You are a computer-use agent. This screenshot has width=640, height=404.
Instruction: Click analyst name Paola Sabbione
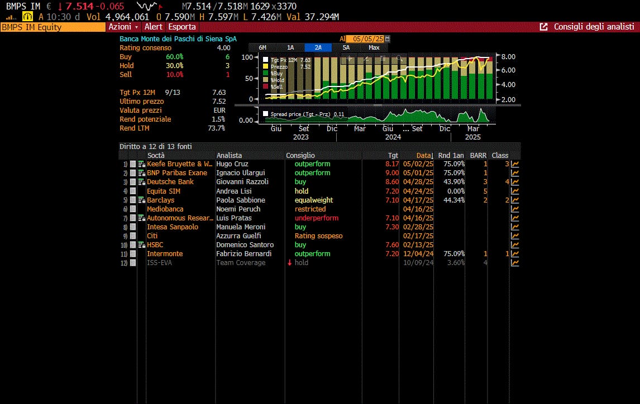tap(241, 200)
